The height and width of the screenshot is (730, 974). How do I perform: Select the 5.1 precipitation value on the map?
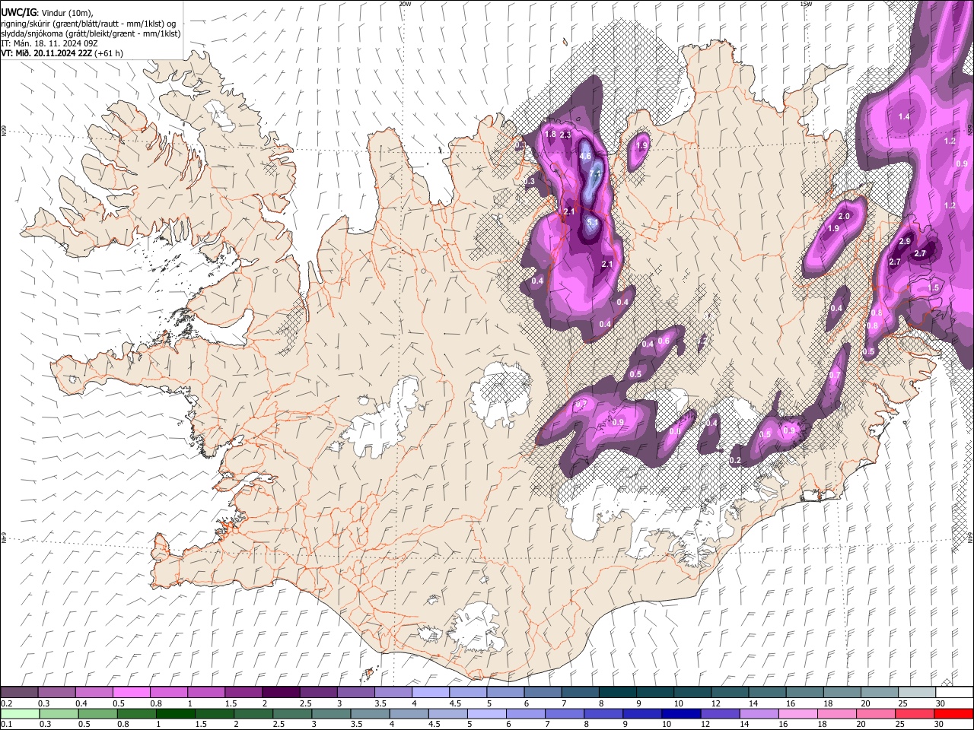(593, 221)
